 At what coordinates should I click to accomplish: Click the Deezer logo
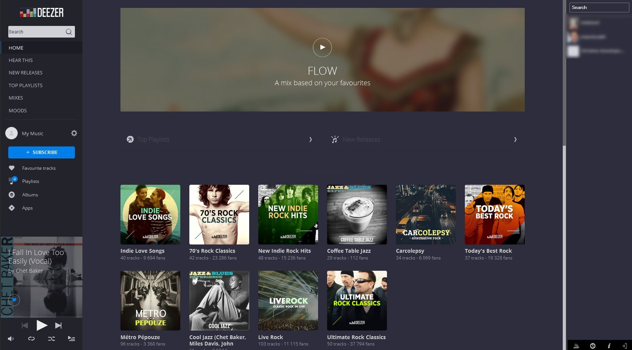tap(41, 13)
